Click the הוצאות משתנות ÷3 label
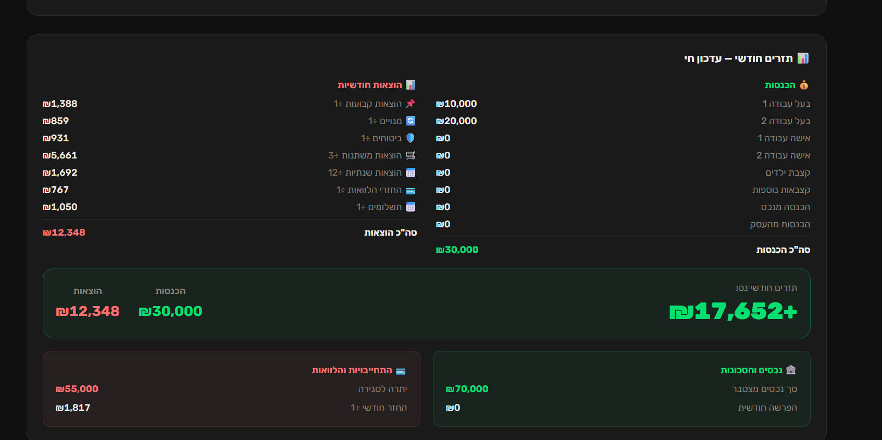 pyautogui.click(x=365, y=155)
